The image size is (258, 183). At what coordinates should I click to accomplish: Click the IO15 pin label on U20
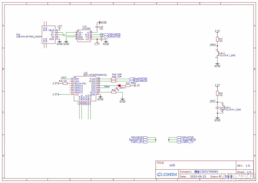coord(93,93)
